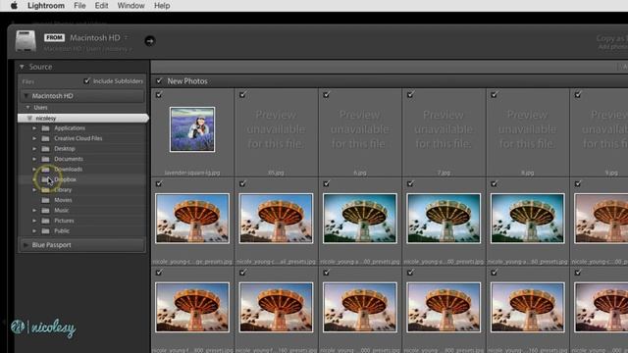Screen dimensions: 628x353
Task: Select the Documents folder icon
Action: [x=46, y=159]
